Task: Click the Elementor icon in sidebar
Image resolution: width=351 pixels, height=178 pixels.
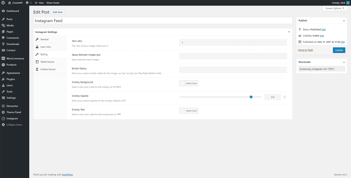Action: coord(3,106)
